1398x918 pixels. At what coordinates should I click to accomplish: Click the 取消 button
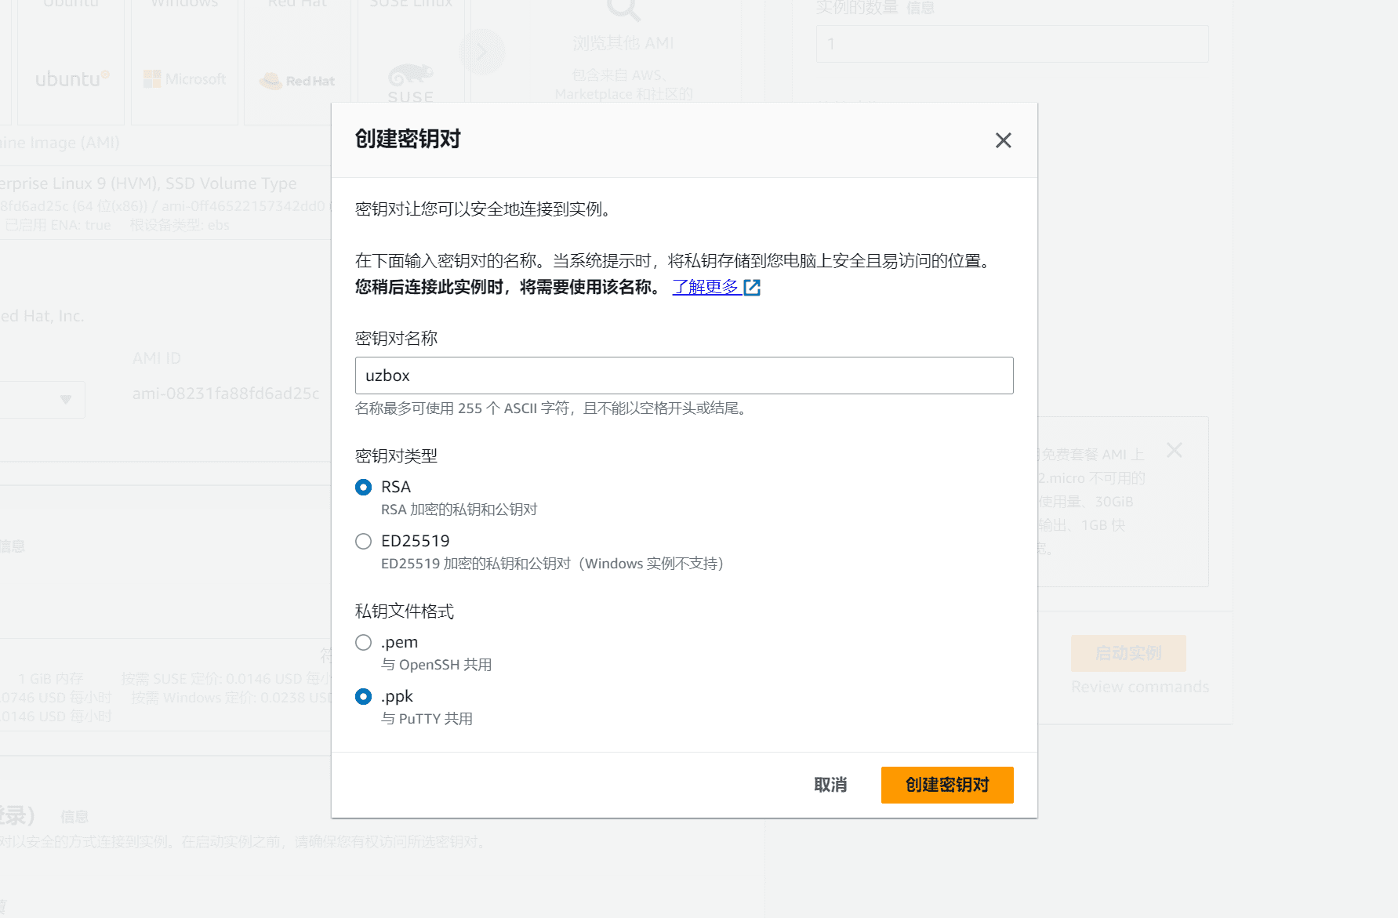click(830, 785)
